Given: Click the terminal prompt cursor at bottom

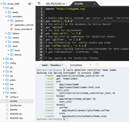Looking at the screenshot, I should [x=67, y=119].
